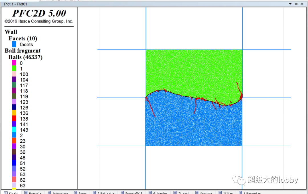
Task: Click fragment label '30' in legend
Action: (23, 147)
